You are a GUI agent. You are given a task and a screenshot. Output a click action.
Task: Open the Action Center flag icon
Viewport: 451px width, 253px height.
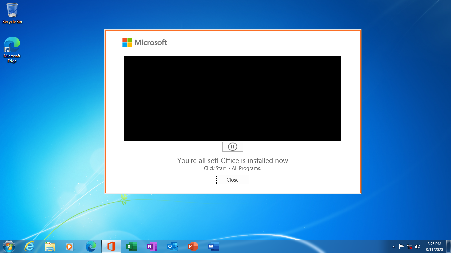[x=402, y=246]
